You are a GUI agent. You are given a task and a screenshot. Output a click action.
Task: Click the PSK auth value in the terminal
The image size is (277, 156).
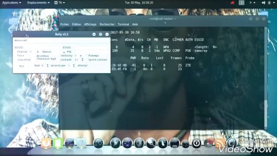pyautogui.click(x=188, y=51)
